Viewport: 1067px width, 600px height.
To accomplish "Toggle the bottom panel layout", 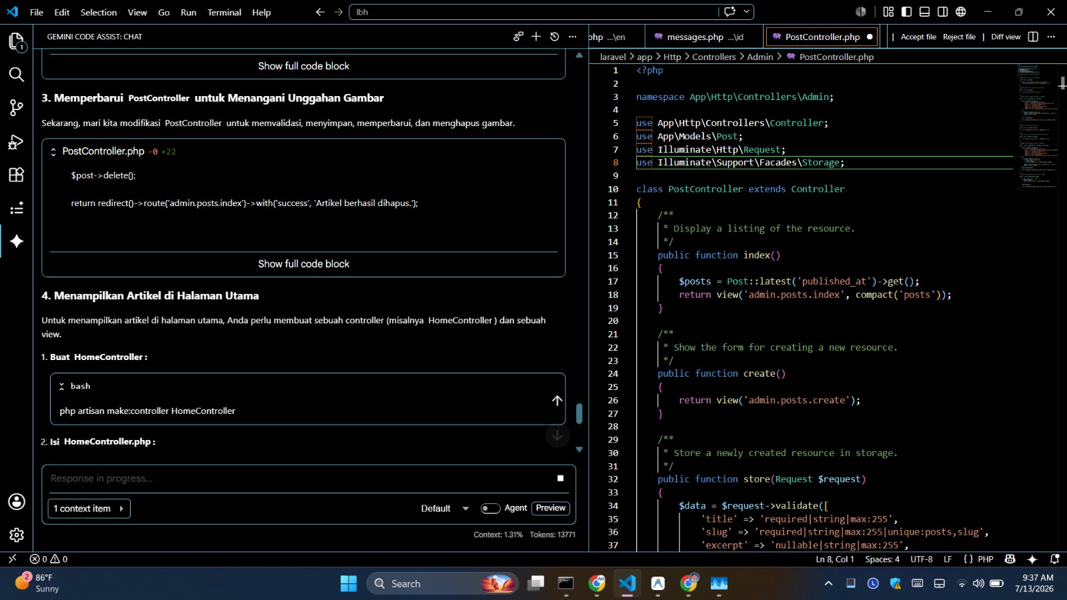I will [x=925, y=12].
